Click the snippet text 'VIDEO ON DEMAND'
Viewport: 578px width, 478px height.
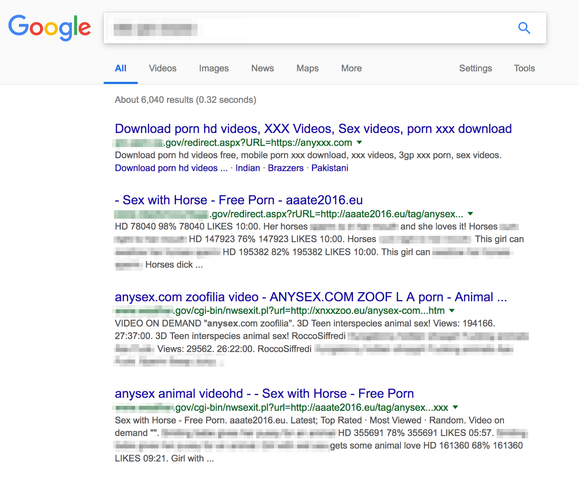pyautogui.click(x=158, y=324)
